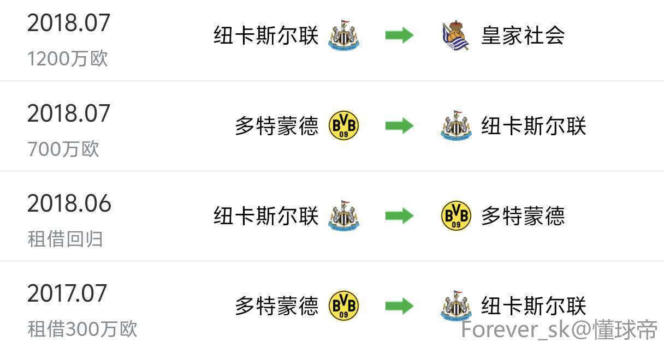Image resolution: width=664 pixels, height=348 pixels.
Task: Select the 2018.06 transfer date
Action: coord(69,204)
